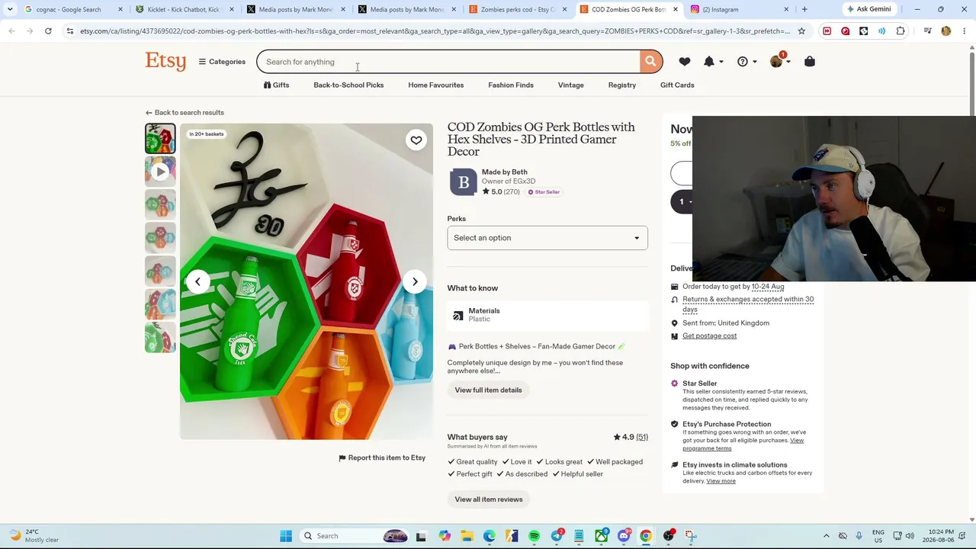The height and width of the screenshot is (549, 976).
Task: Open the Registry menu item
Action: (621, 85)
